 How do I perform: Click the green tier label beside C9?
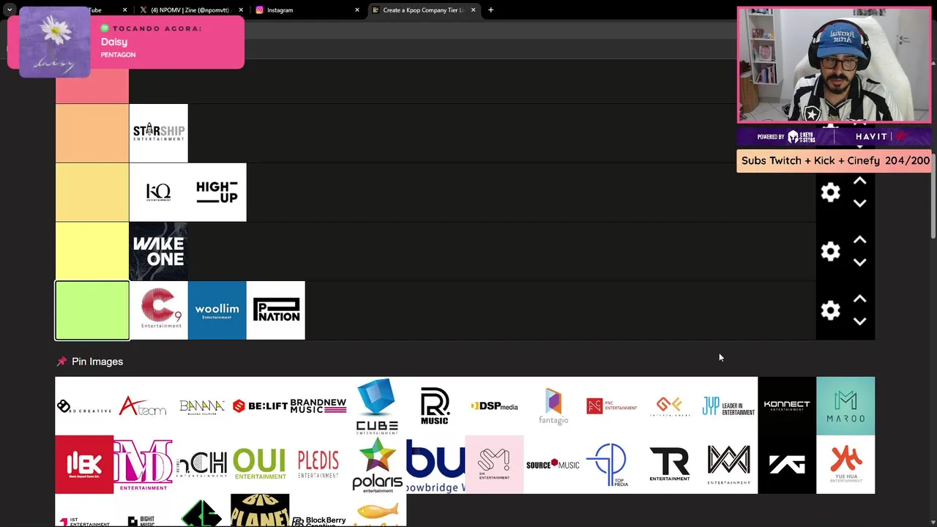92,310
